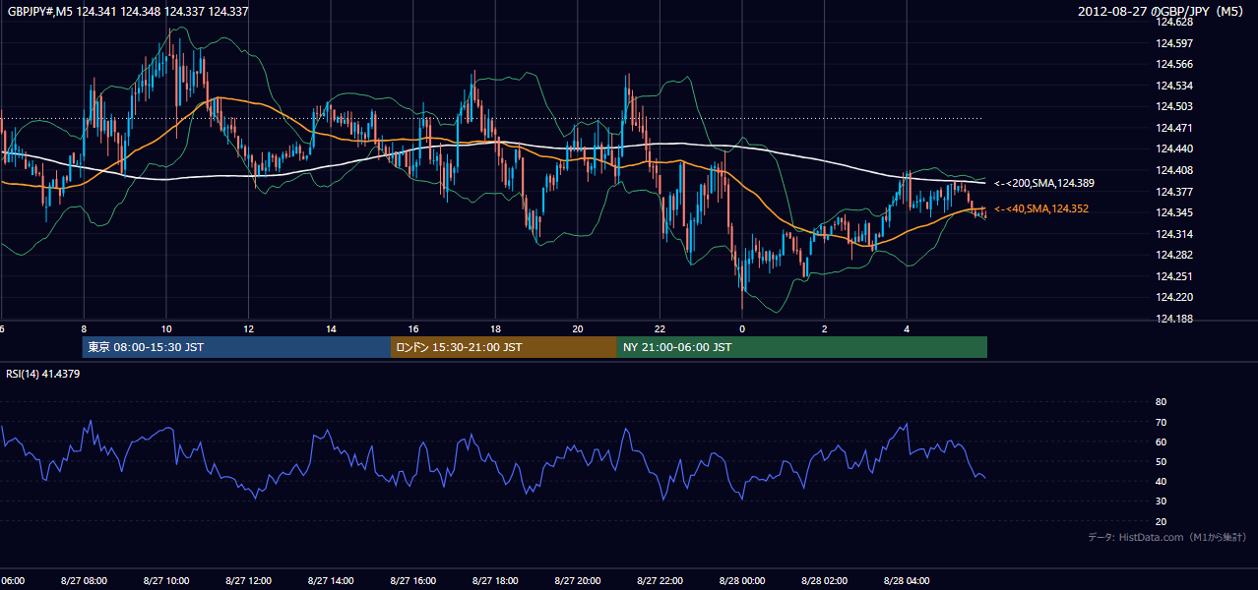The image size is (1258, 590).
Task: Click the bottom time label 8/27 22:00
Action: coord(660,581)
